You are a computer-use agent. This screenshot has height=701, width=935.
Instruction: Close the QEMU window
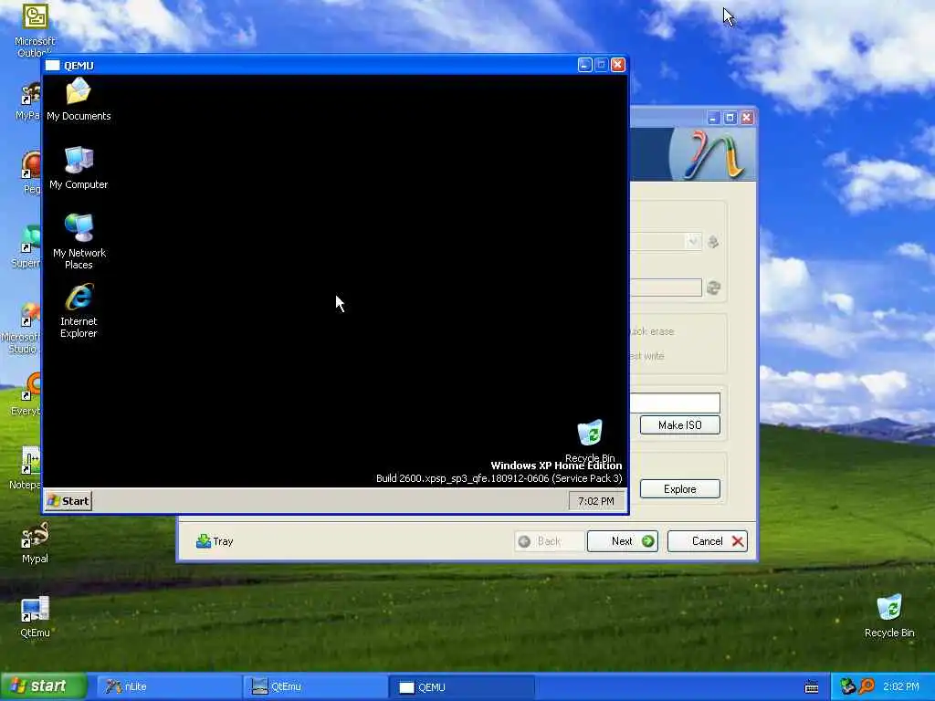tap(618, 65)
